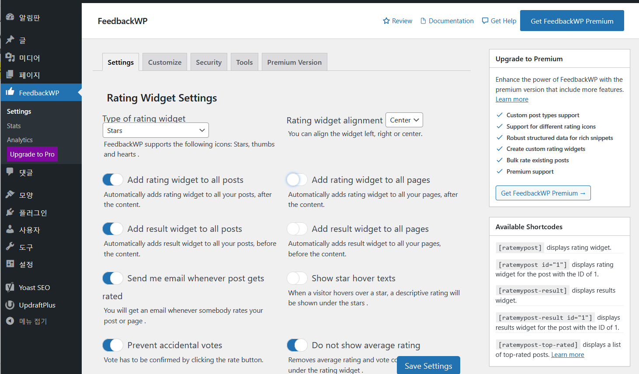The width and height of the screenshot is (639, 374).
Task: Click Get FeedbackWP Premium header button
Action: 572,21
